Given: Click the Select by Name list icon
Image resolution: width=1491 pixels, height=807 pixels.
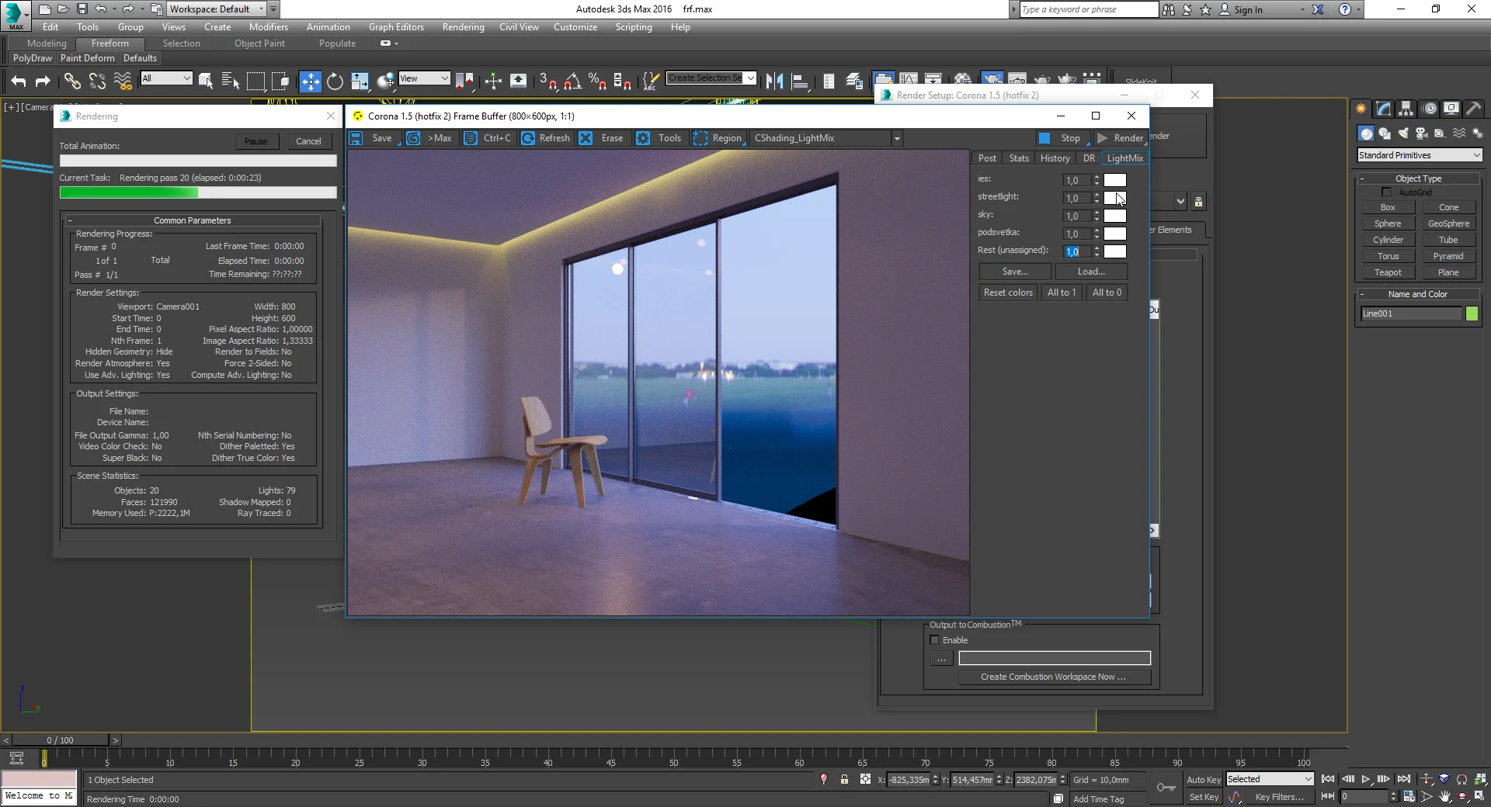Looking at the screenshot, I should click(230, 81).
